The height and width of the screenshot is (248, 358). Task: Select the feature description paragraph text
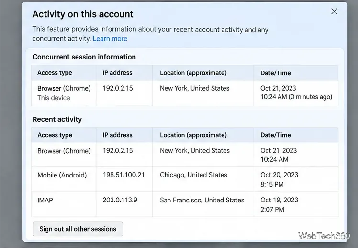pyautogui.click(x=150, y=34)
